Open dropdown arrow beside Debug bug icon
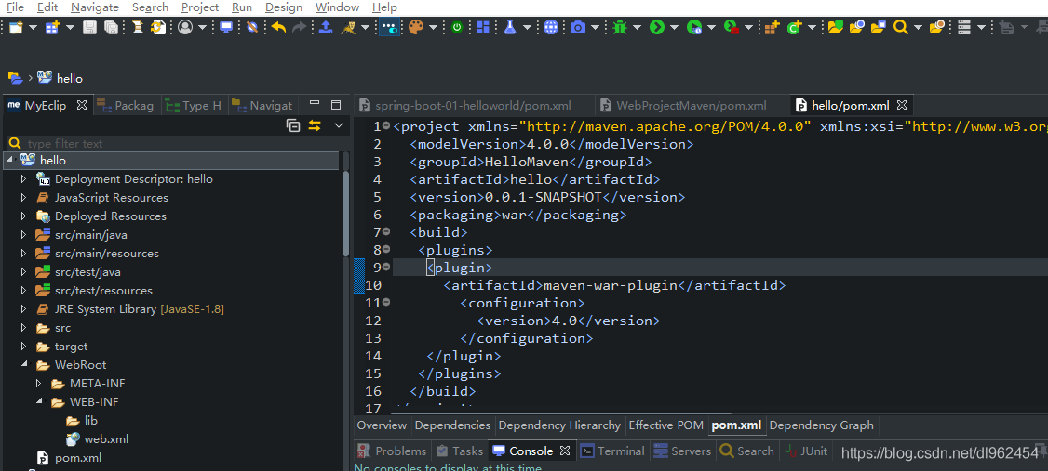This screenshot has width=1048, height=471. (x=637, y=27)
